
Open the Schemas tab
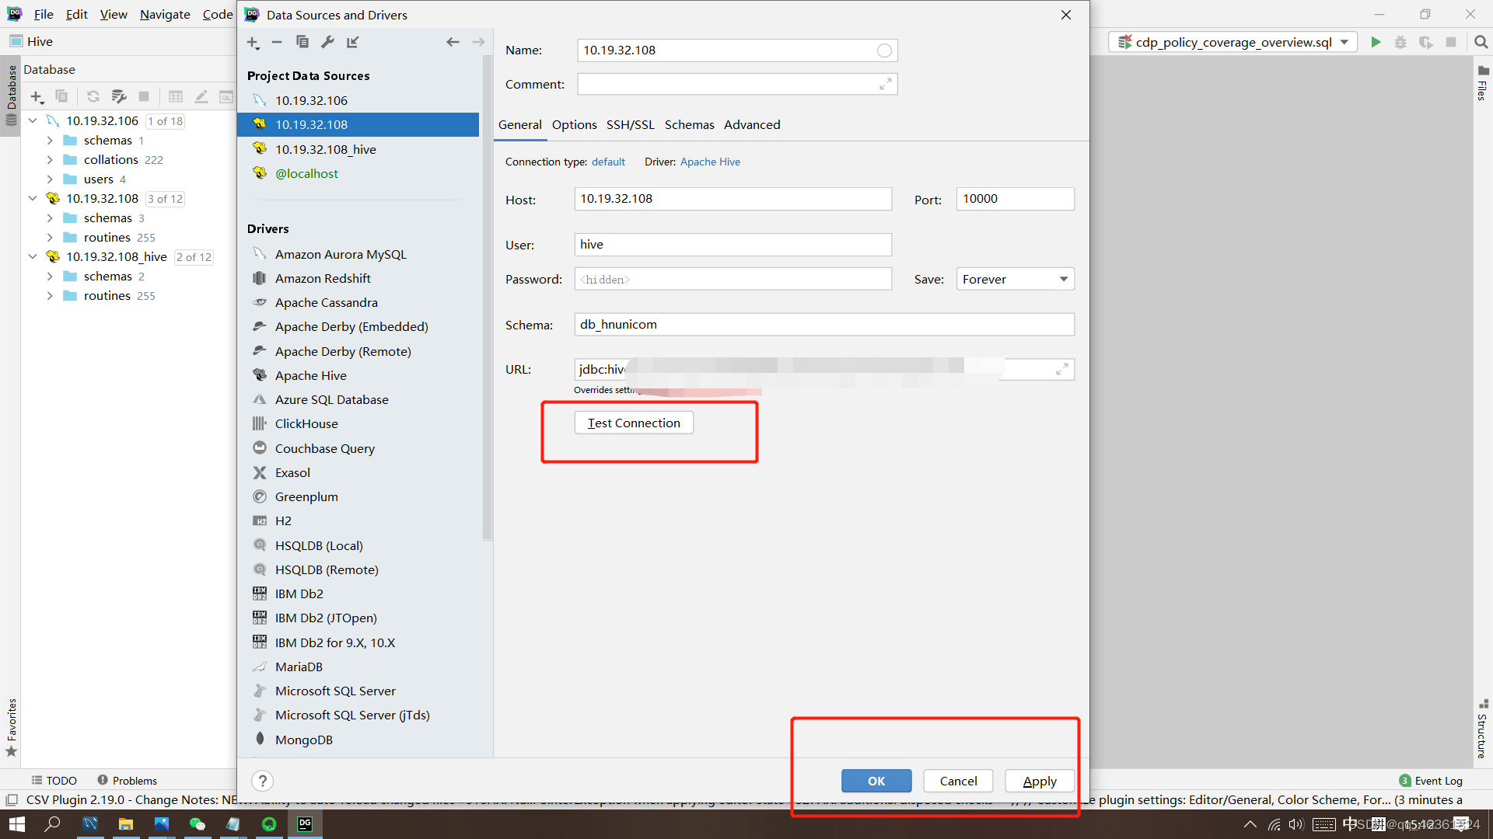tap(689, 125)
